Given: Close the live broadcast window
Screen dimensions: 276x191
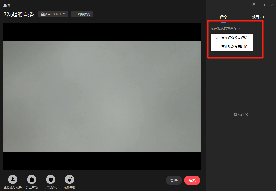Looking at the screenshot, I should [272, 5].
